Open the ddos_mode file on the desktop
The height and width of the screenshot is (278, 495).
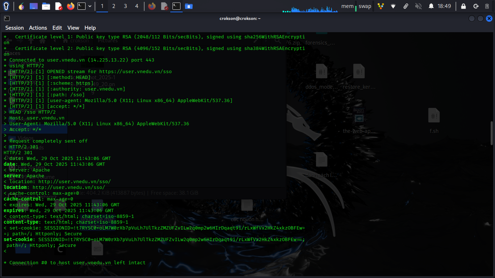pos(321,72)
